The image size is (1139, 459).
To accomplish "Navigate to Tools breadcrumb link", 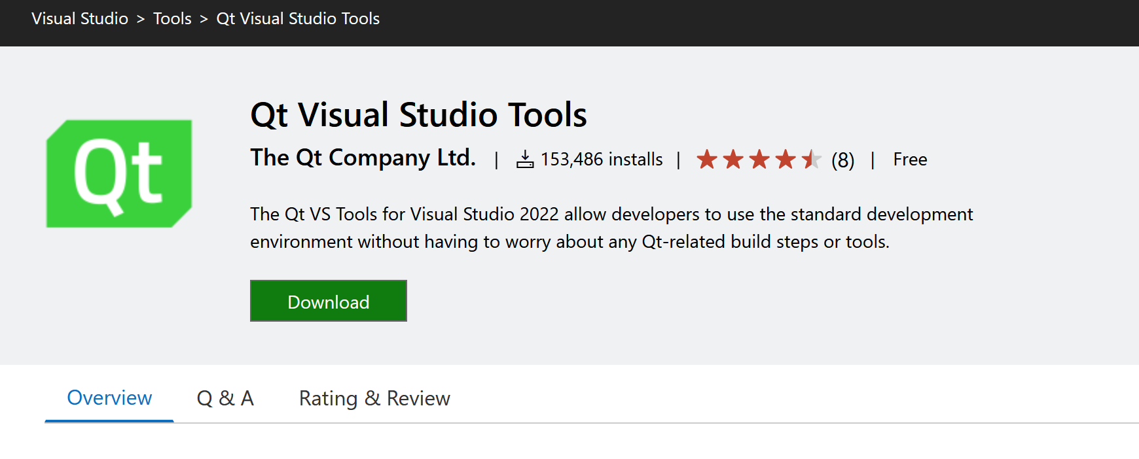I will click(x=172, y=18).
